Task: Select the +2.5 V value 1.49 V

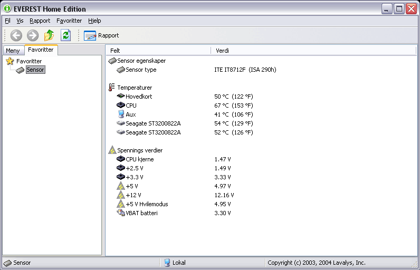Action: click(x=223, y=168)
